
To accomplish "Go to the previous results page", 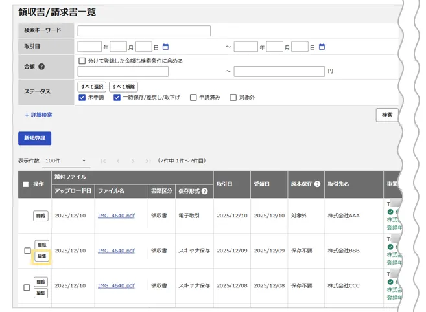I will (118, 161).
